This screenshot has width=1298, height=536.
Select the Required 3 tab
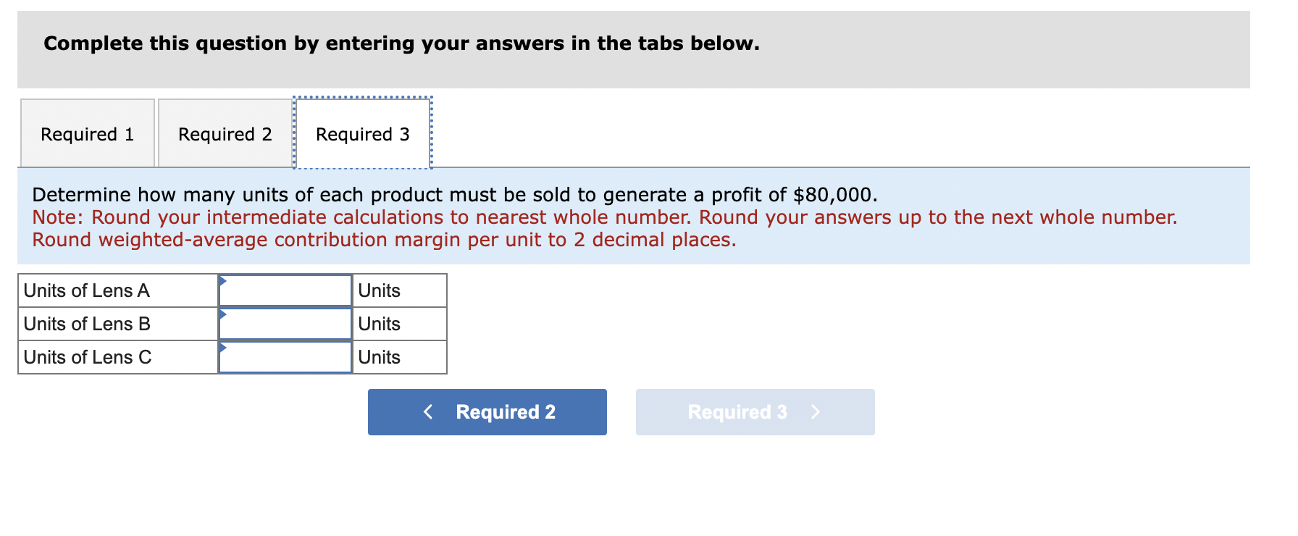pos(362,133)
